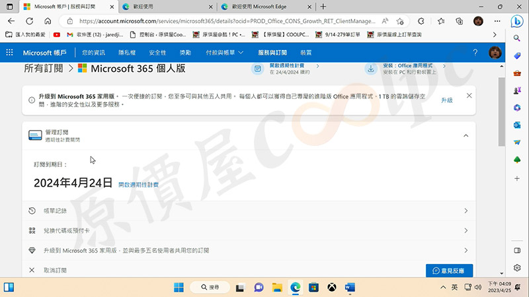This screenshot has width=529, height=297.
Task: Open Edge settings and more menu
Action: click(x=497, y=21)
